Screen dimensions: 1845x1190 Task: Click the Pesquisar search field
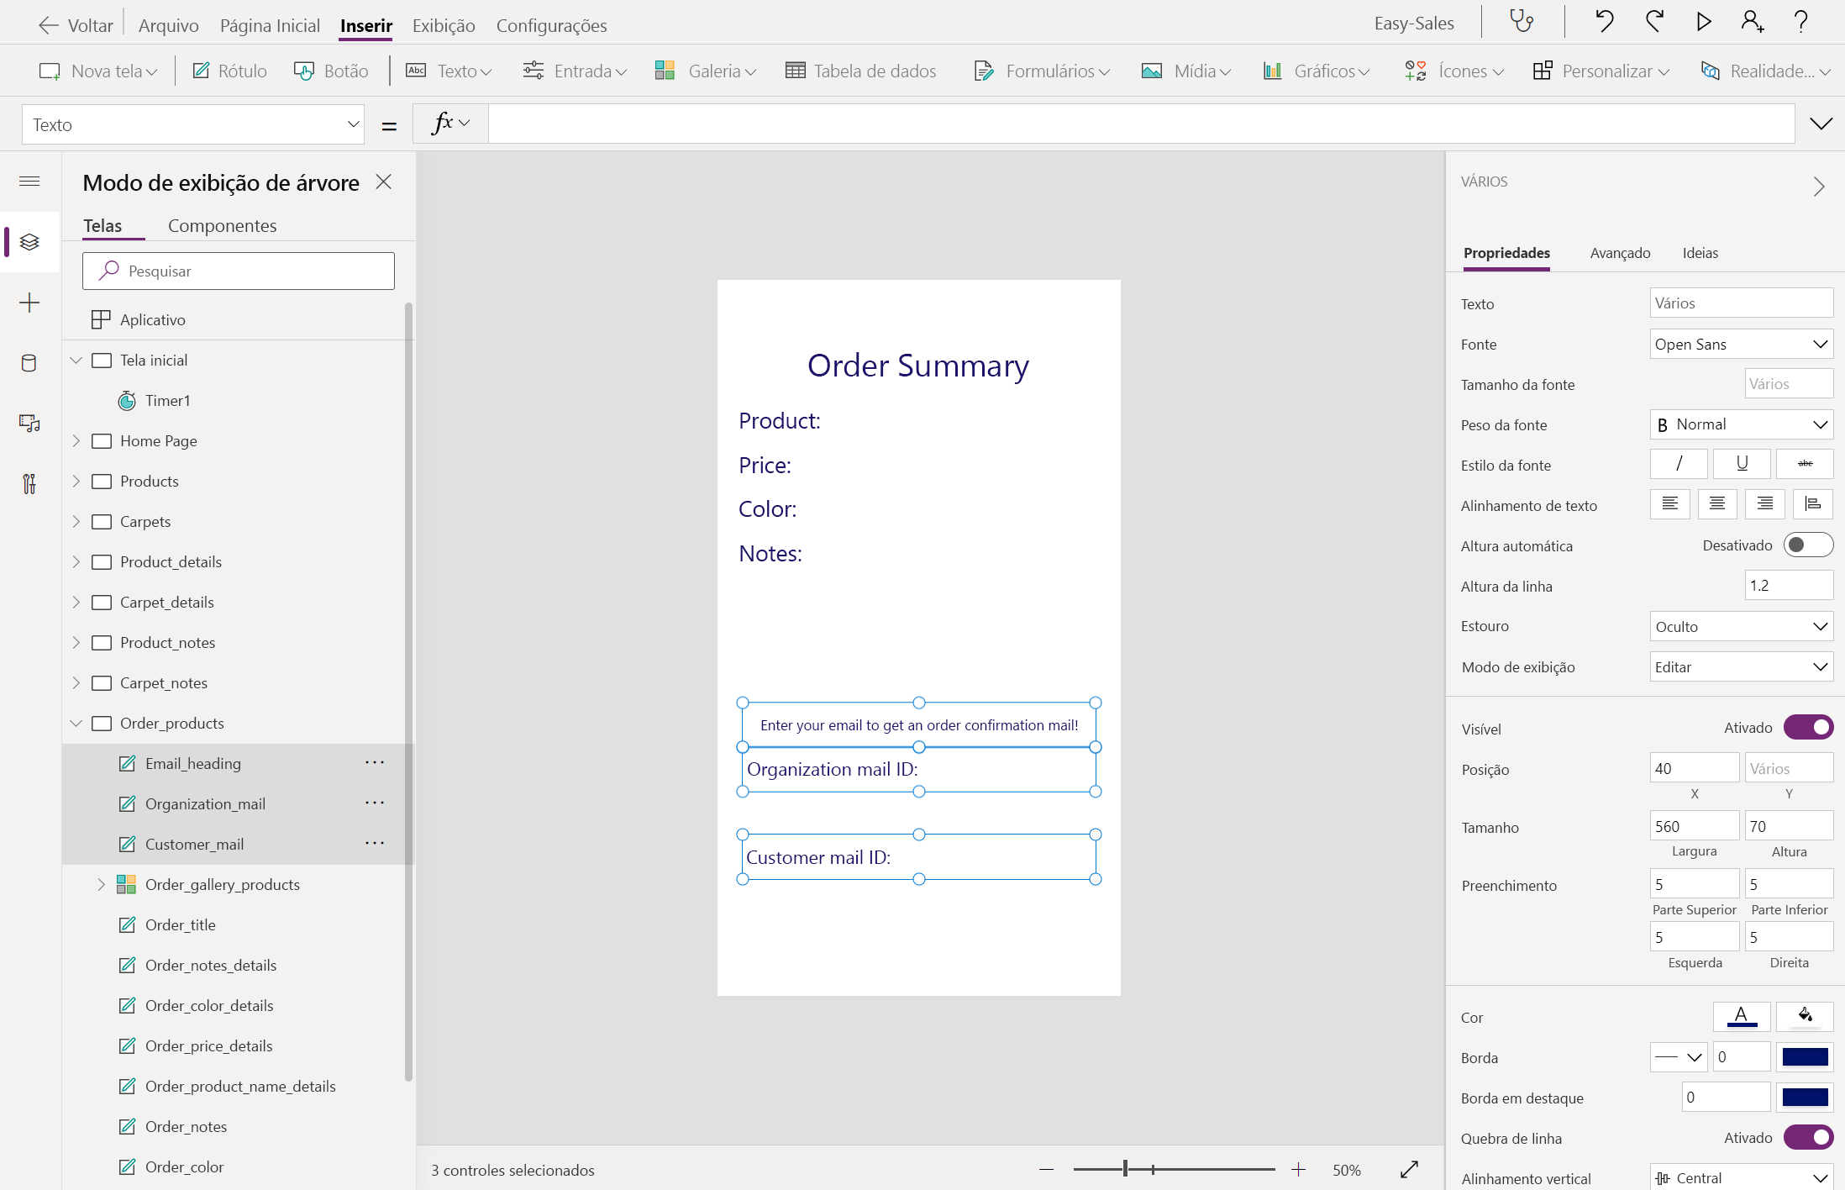pos(239,271)
